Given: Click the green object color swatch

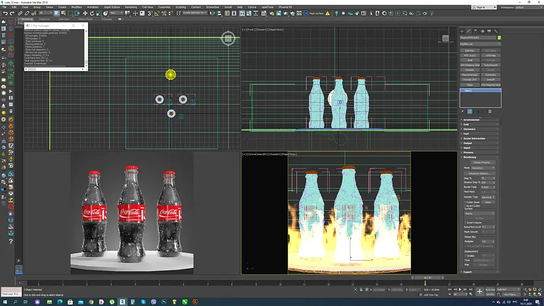Looking at the screenshot, I should pyautogui.click(x=499, y=38).
